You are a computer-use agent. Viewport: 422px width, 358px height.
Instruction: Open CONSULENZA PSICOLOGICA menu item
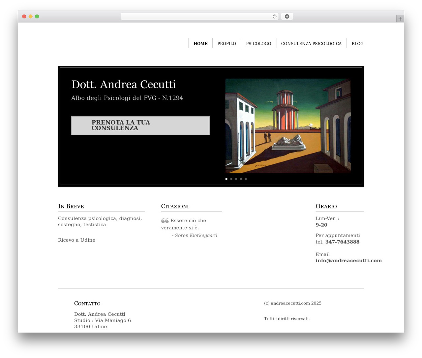[311, 44]
